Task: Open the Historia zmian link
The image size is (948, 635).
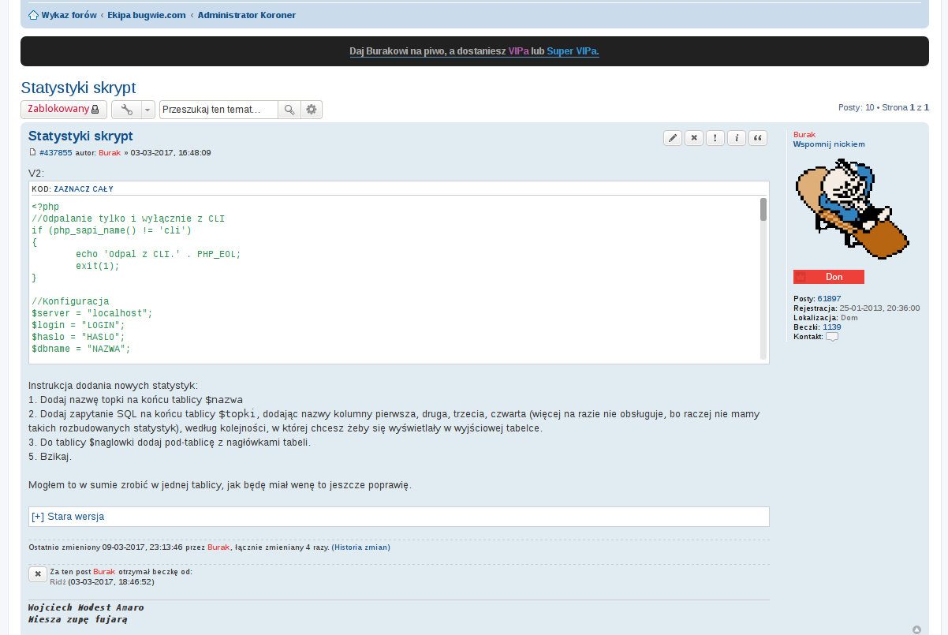Action: (x=360, y=547)
